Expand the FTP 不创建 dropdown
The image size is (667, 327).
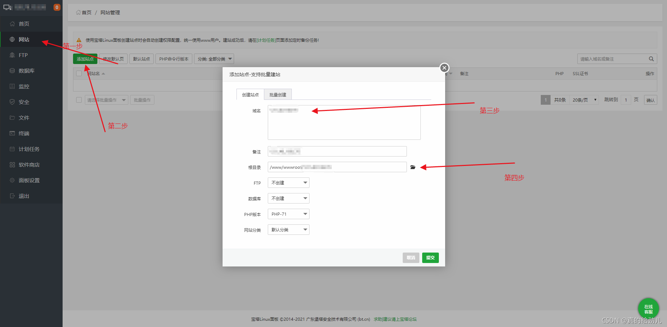tap(289, 183)
